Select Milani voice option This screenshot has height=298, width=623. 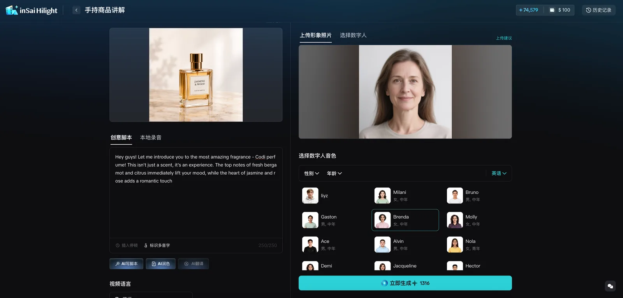[x=405, y=196]
